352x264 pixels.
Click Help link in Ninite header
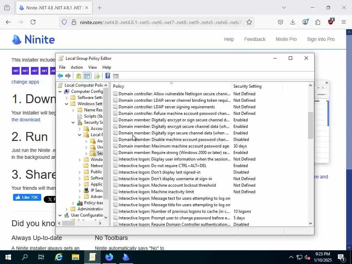click(229, 39)
